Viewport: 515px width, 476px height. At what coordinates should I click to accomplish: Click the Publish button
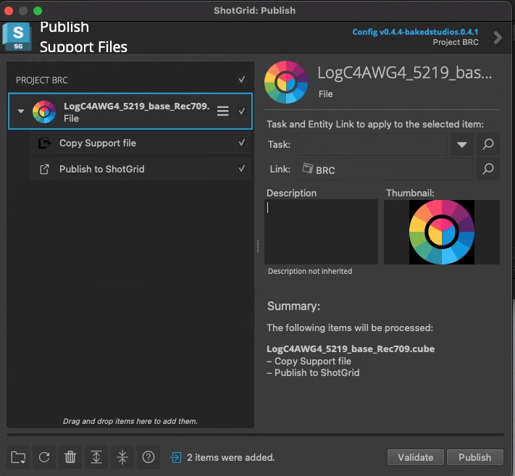tap(474, 457)
